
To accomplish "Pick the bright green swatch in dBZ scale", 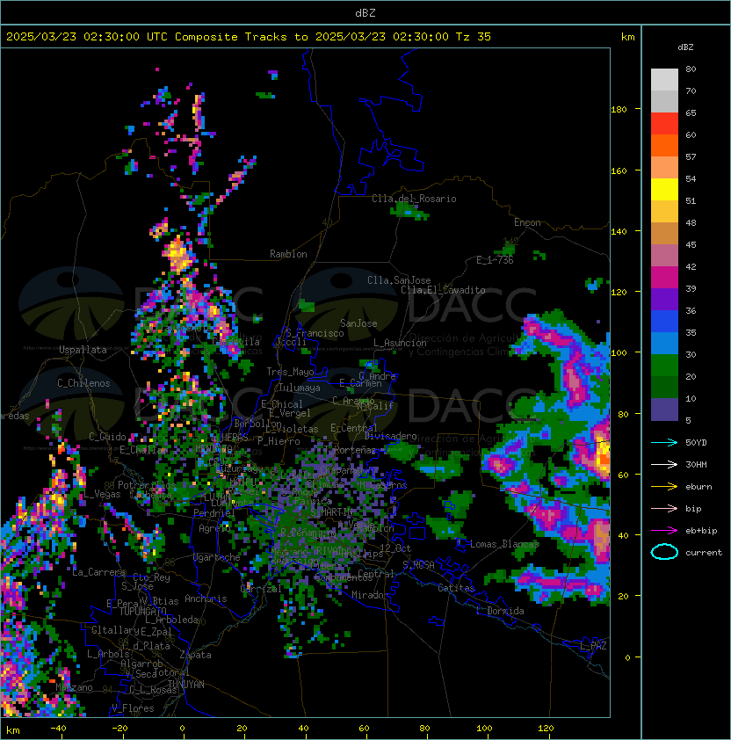I will point(664,366).
